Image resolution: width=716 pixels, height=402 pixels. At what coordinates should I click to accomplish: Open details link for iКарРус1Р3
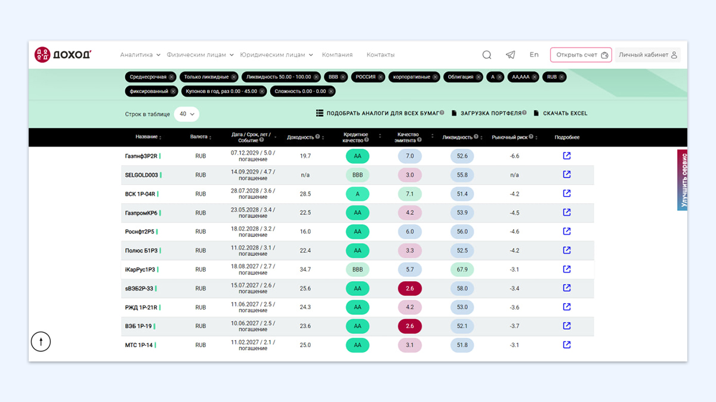[567, 269]
